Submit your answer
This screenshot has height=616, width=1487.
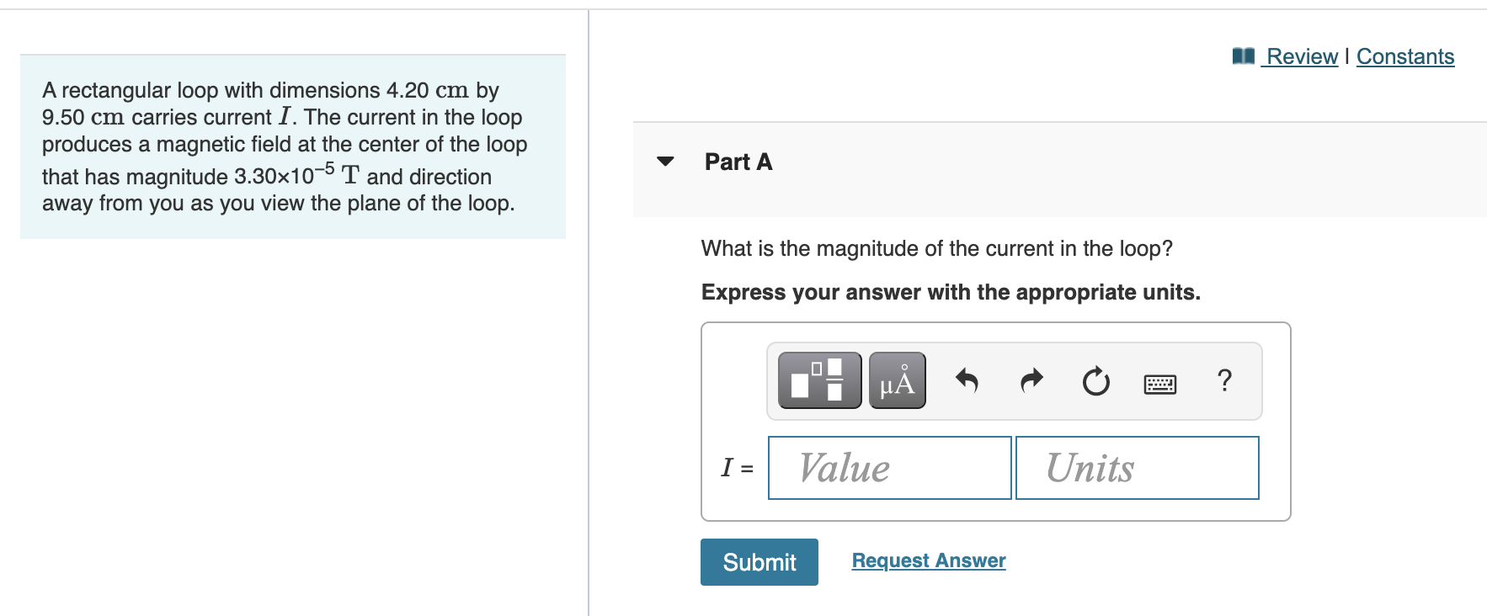tap(758, 561)
